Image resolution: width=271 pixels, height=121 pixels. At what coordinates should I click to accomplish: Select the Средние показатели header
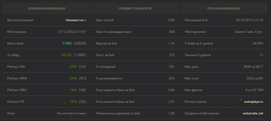tap(135, 8)
